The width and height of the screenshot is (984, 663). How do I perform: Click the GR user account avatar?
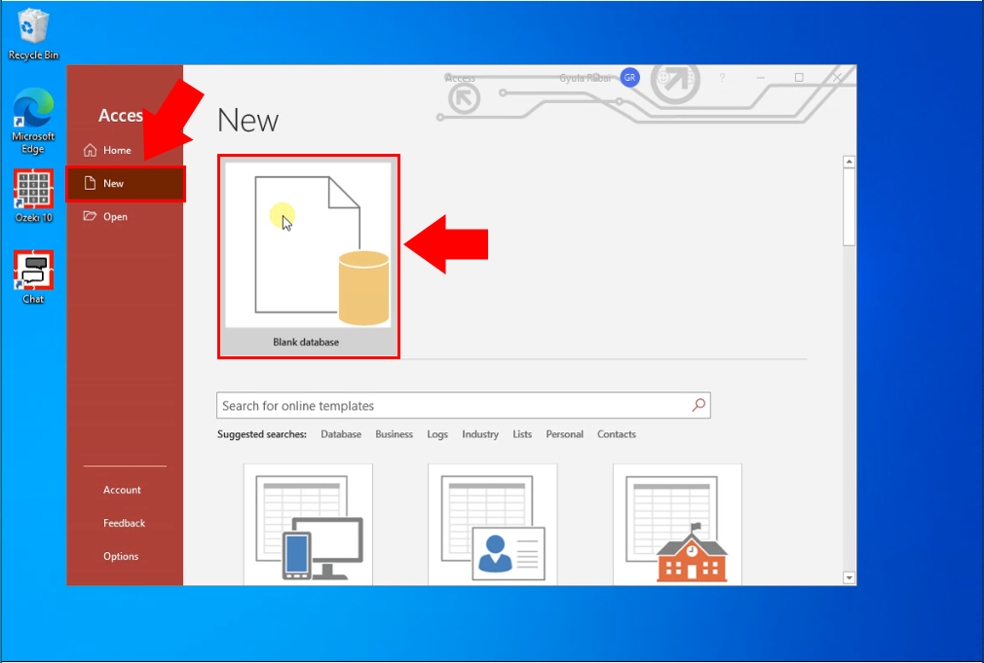pyautogui.click(x=628, y=77)
